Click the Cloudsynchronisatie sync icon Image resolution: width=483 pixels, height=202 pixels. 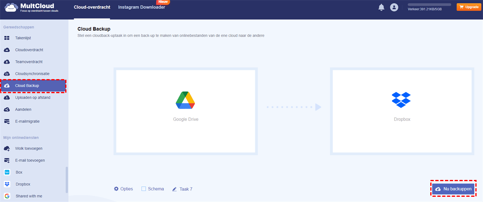tap(7, 74)
